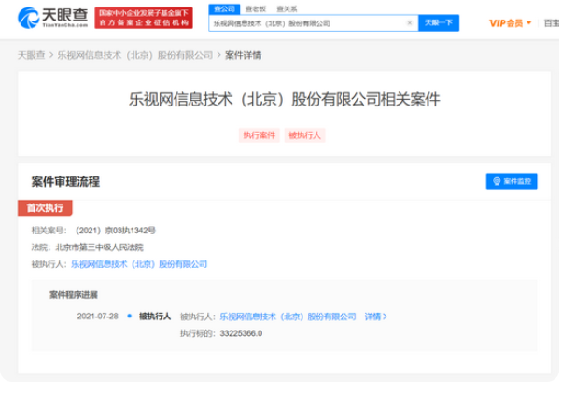This screenshot has height=394, width=576.
Task: Open the 乐视网信息技术 company breadcrumb link
Action: [136, 55]
